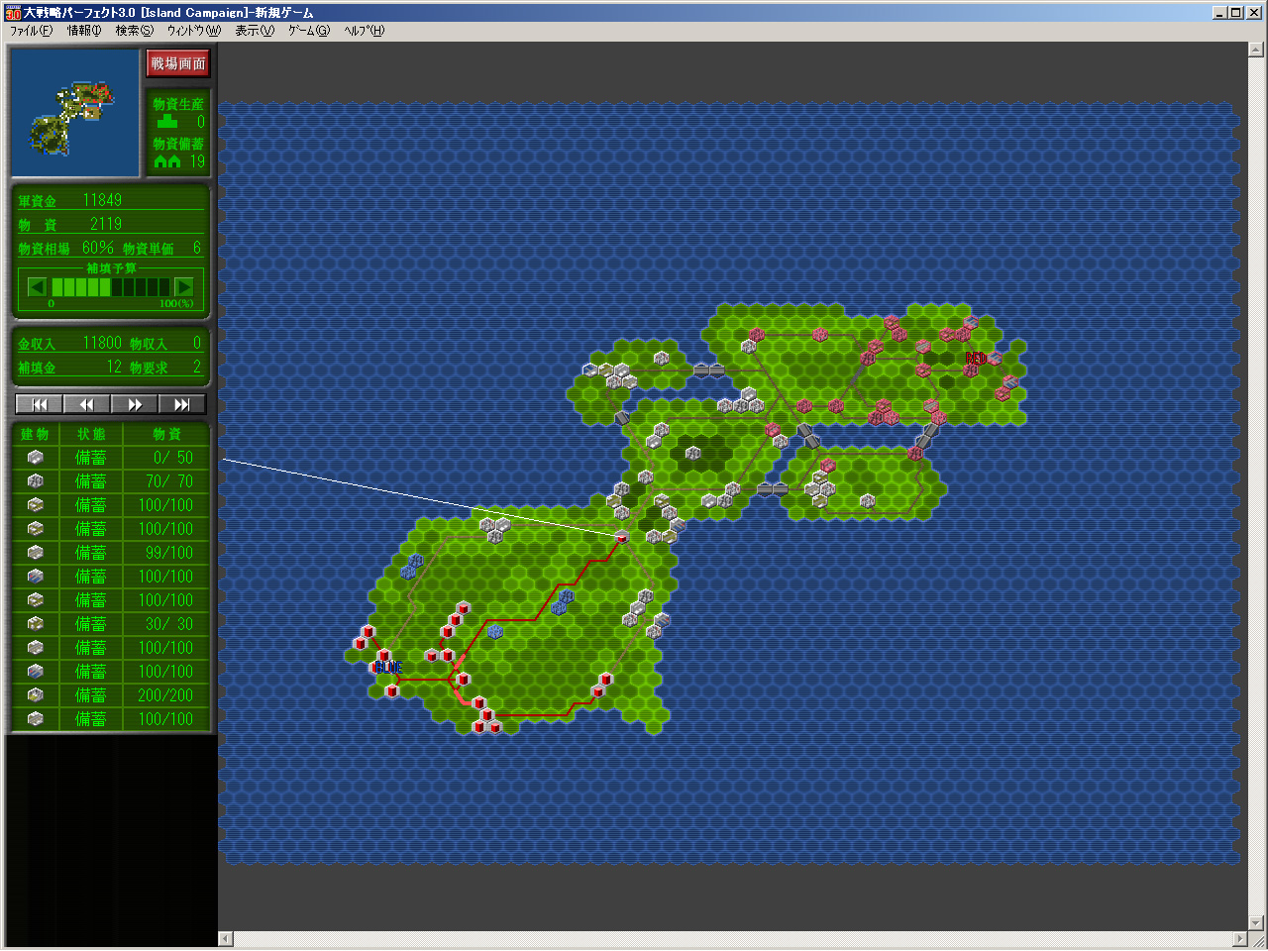This screenshot has height=951, width=1268.
Task: Click 備蓄 status in the 0/50 row
Action: point(91,458)
